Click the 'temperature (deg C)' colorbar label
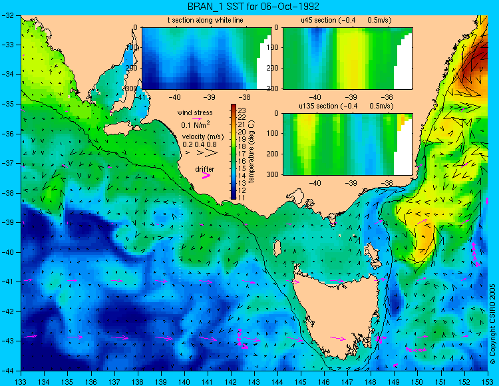The width and height of the screenshot is (499, 386). pos(251,152)
